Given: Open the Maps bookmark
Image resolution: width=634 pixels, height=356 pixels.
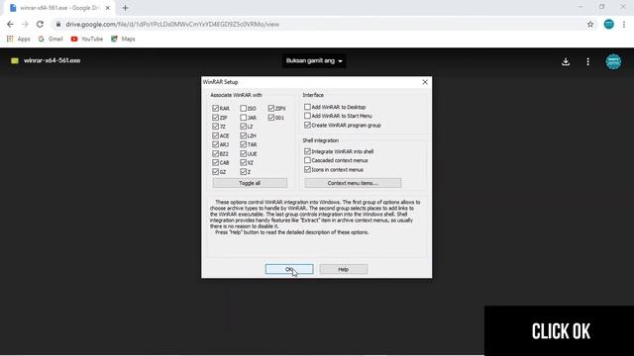Looking at the screenshot, I should pyautogui.click(x=123, y=39).
